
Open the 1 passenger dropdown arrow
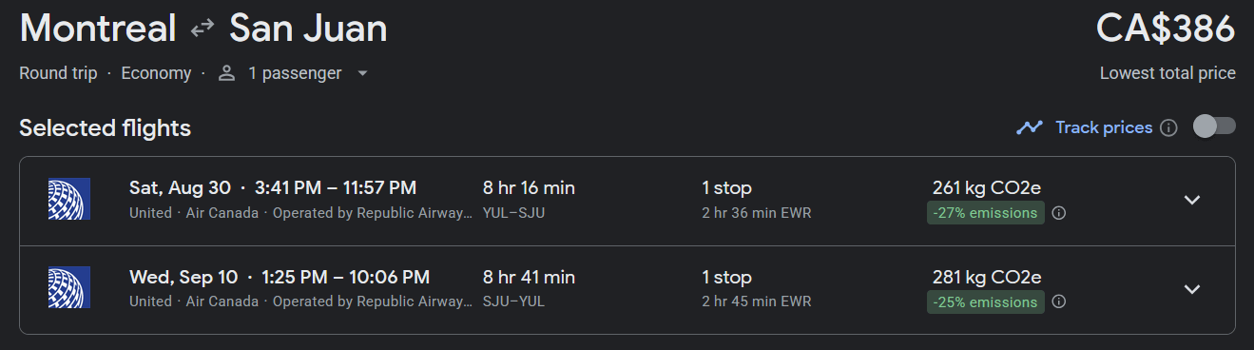point(362,73)
